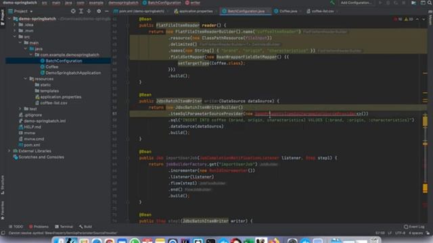The height and width of the screenshot is (243, 433).
Task: Select Coffee class in project tree
Action: (51, 67)
